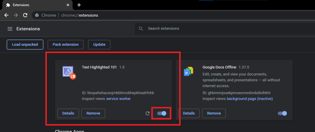Viewport: 315px width, 132px height.
Task: Select the Extensions browser tab
Action: (x=37, y=5)
